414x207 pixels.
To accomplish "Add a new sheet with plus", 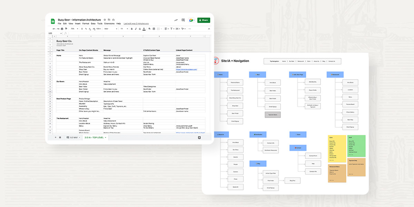I will click(x=56, y=137).
